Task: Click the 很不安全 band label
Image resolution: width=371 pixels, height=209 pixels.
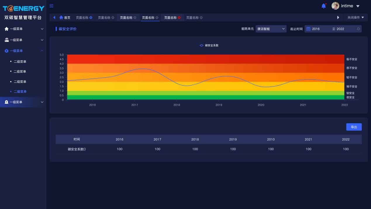Action: pos(352,68)
